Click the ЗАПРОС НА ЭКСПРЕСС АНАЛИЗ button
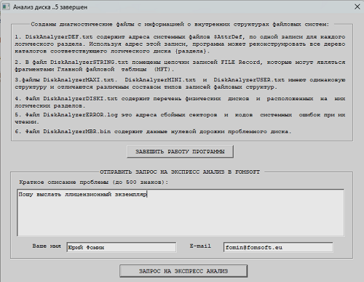This screenshot has height=282, width=364. pyautogui.click(x=183, y=271)
